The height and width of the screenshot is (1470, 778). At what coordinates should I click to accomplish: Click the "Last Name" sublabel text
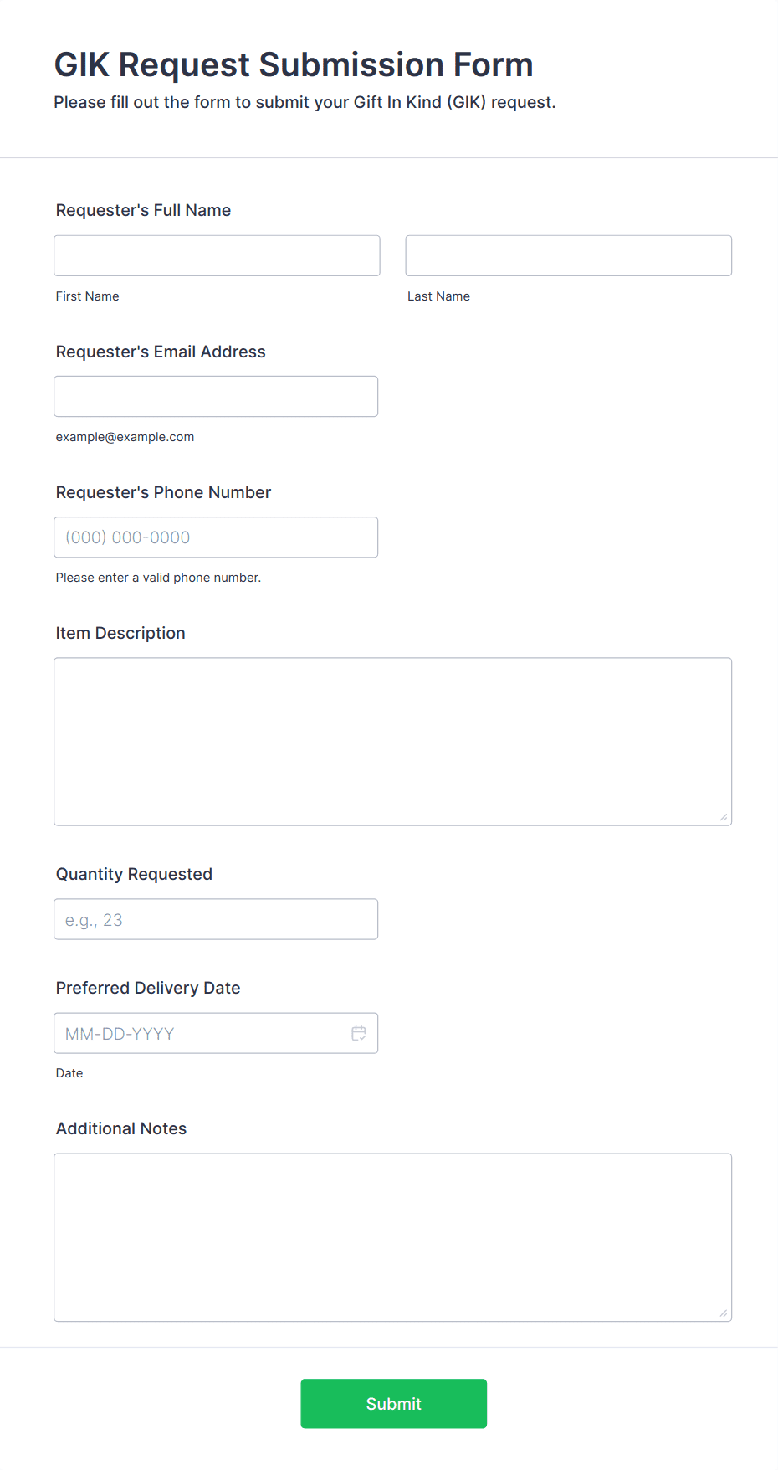(x=438, y=296)
